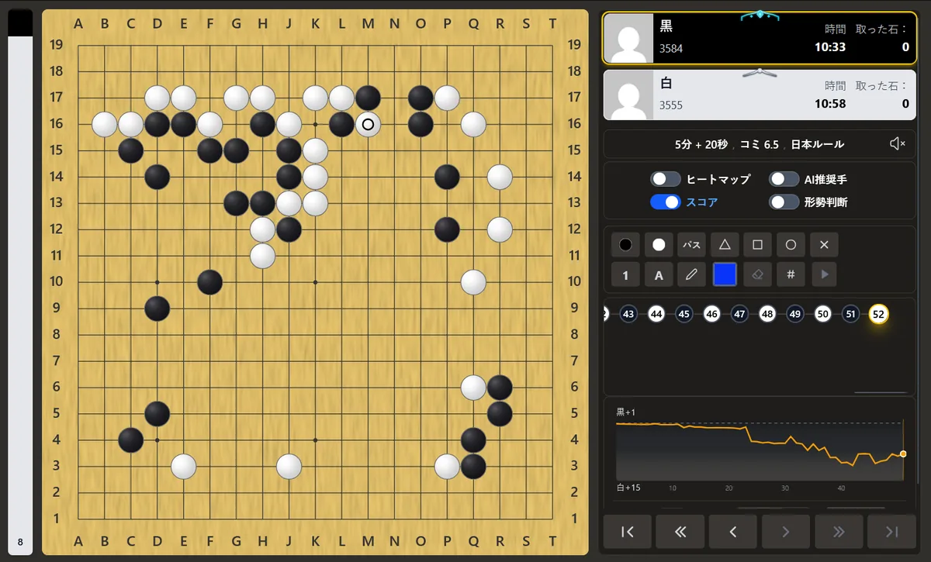Screen dimensions: 931x562
Task: Open the blue color swatch
Action: coord(725,274)
